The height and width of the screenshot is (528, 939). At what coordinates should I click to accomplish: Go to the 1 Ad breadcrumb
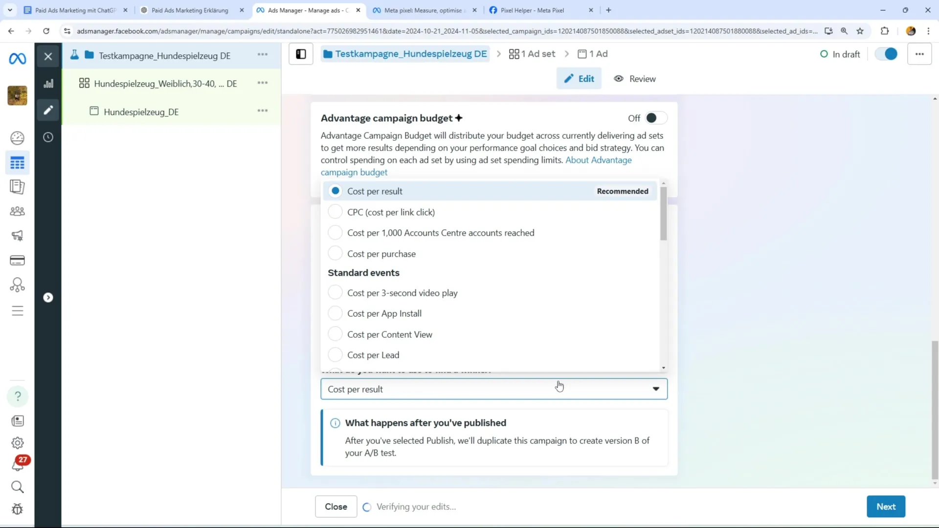(x=593, y=54)
